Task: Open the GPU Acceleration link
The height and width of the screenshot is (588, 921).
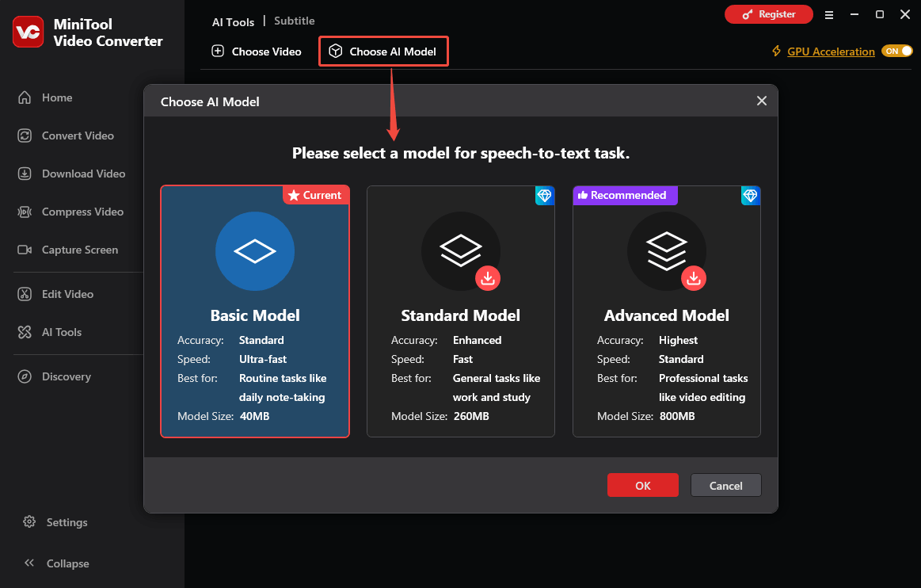Action: click(831, 52)
